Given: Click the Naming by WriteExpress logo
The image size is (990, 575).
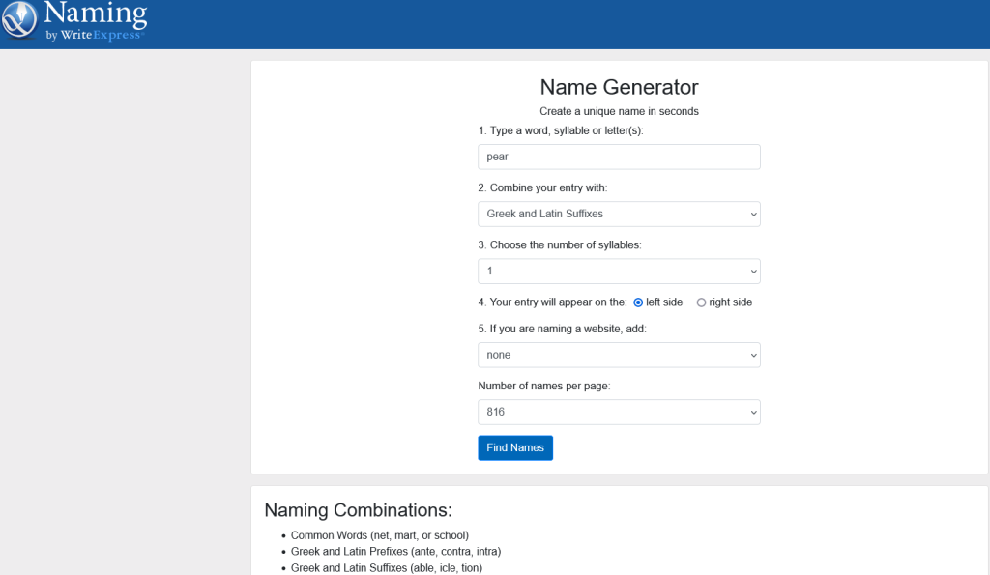Looking at the screenshot, I should 74,21.
